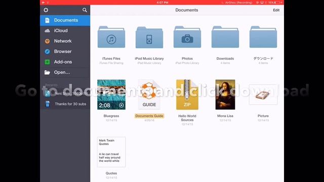Click the Documents page icon in the sidebar

47,20
